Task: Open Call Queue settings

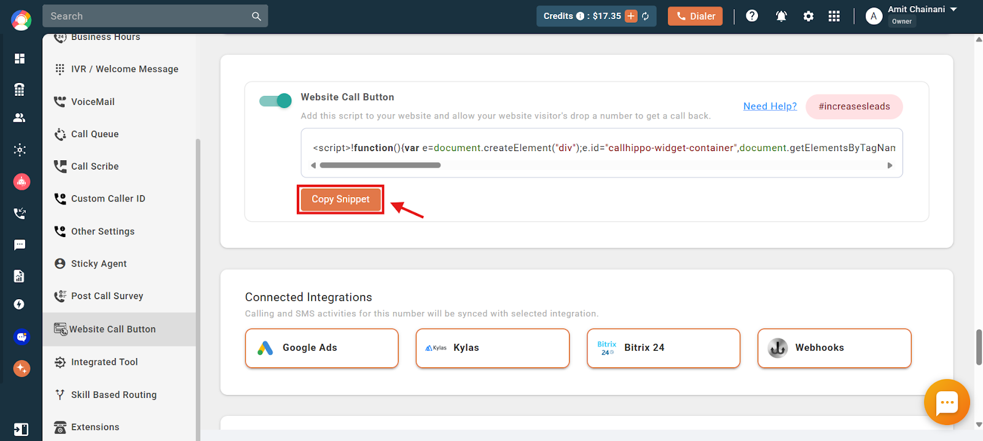Action: pos(119,134)
